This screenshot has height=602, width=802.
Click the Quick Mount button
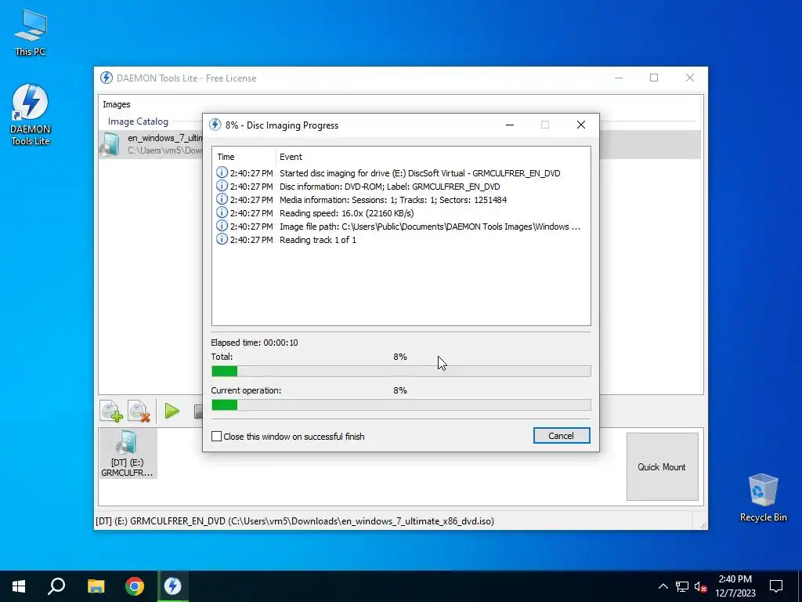pyautogui.click(x=662, y=466)
